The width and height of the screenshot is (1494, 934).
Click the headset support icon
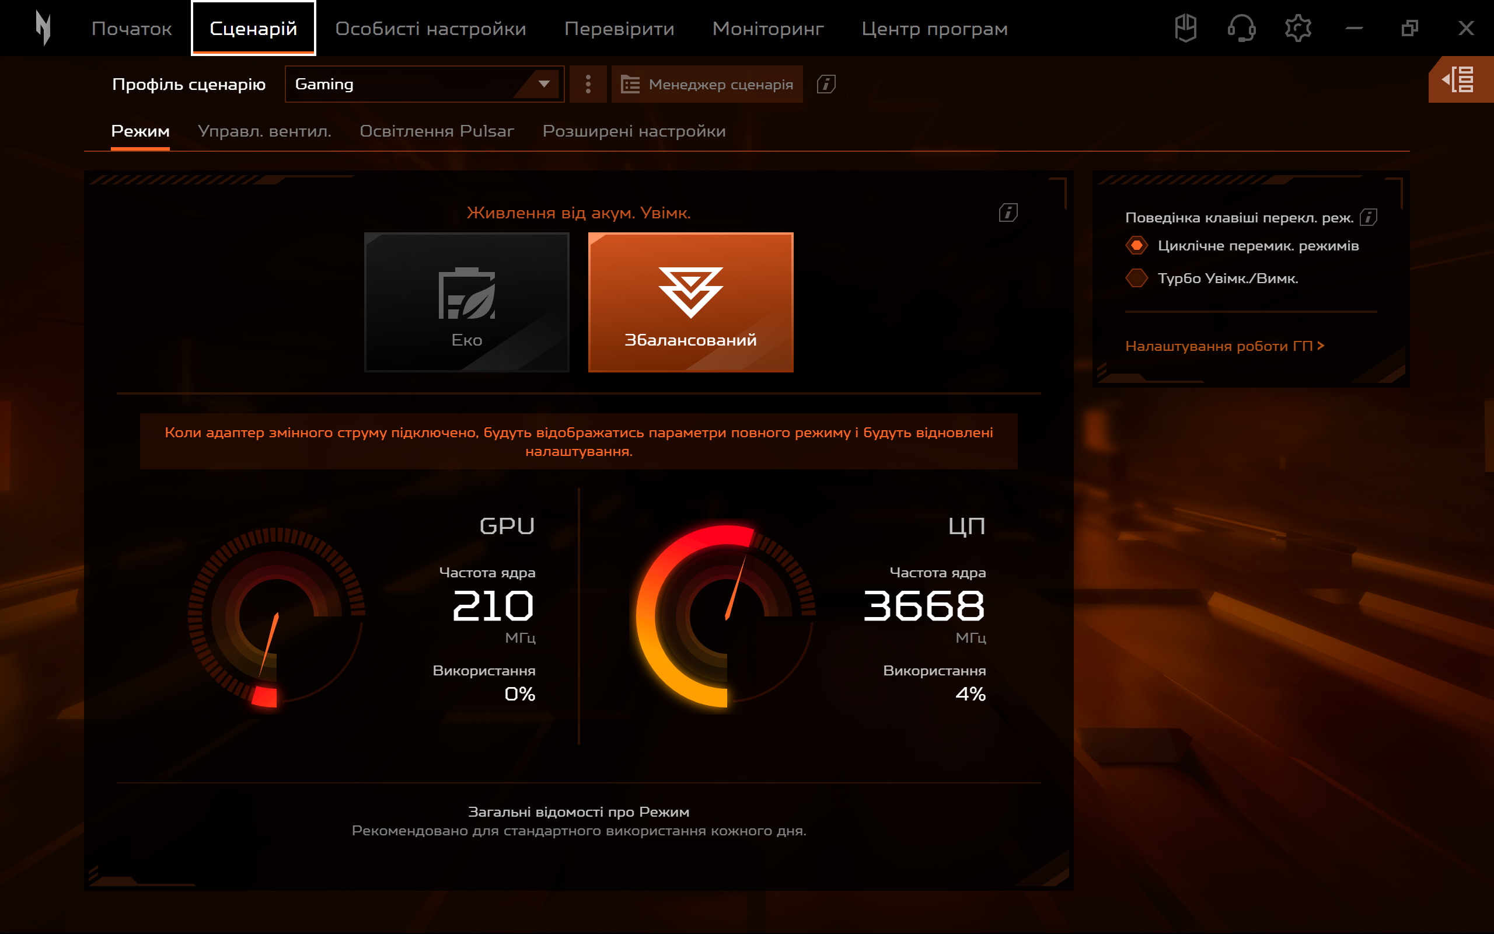(x=1242, y=27)
